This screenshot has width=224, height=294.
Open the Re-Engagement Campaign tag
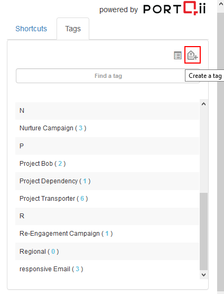point(66,234)
